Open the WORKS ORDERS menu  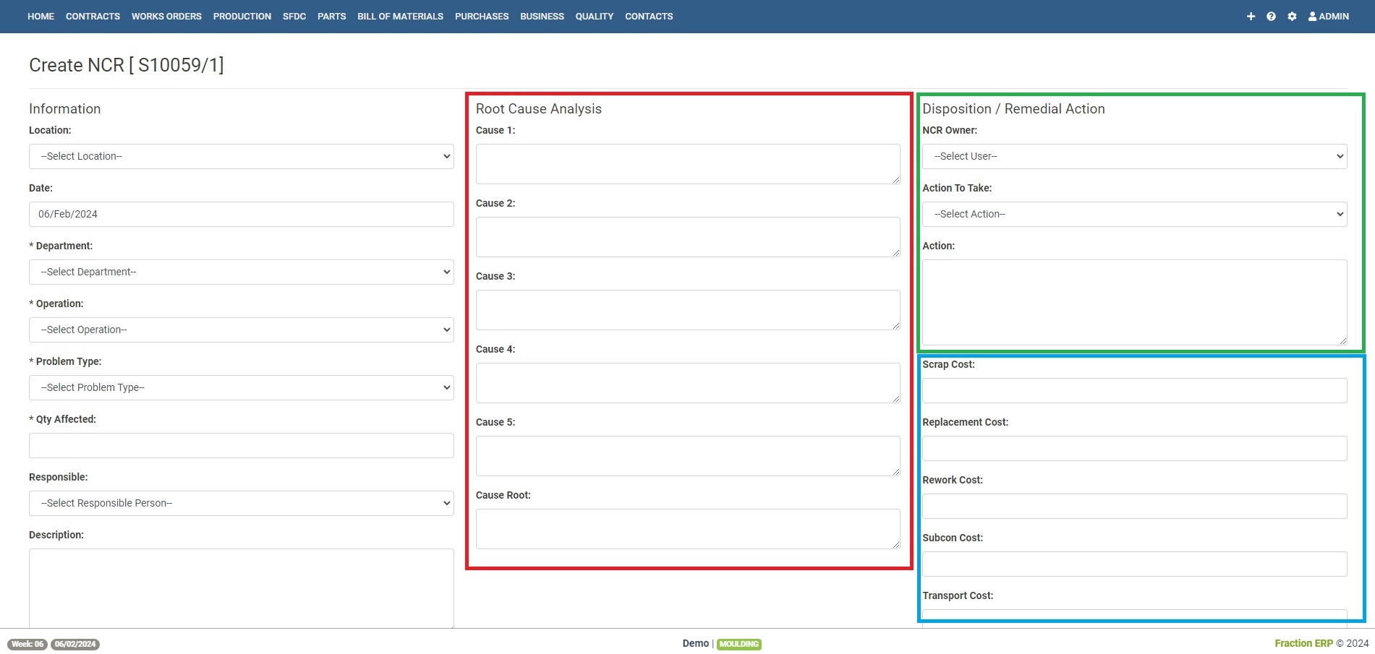pyautogui.click(x=166, y=17)
